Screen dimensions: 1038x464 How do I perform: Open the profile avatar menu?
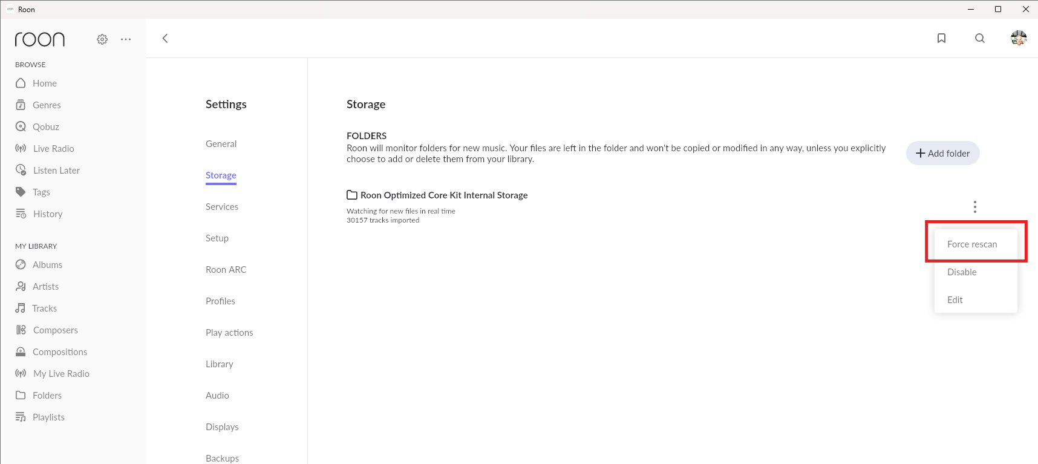pyautogui.click(x=1019, y=38)
